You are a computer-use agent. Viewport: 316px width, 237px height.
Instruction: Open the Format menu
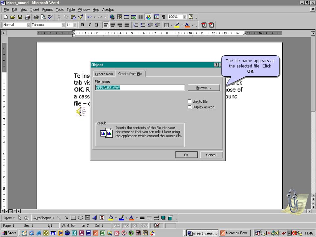[47, 10]
